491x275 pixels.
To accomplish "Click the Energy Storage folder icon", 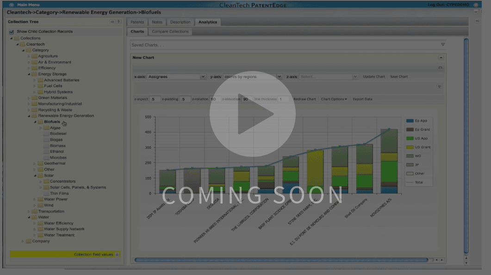I will pos(34,74).
